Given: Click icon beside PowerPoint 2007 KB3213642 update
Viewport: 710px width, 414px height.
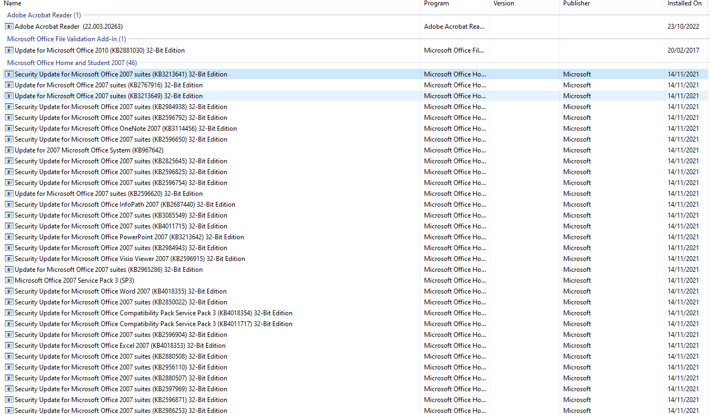Looking at the screenshot, I should click(x=9, y=237).
